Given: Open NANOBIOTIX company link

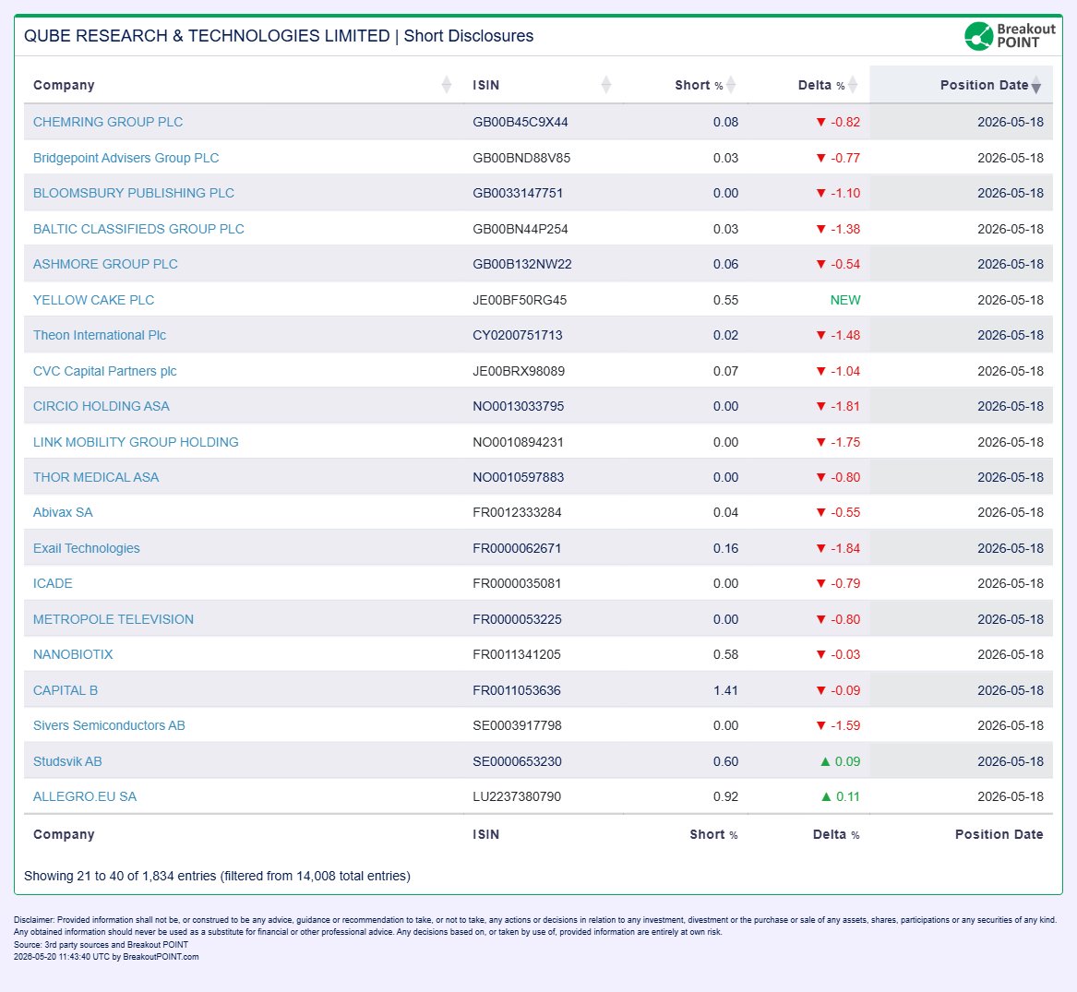Looking at the screenshot, I should (x=73, y=654).
